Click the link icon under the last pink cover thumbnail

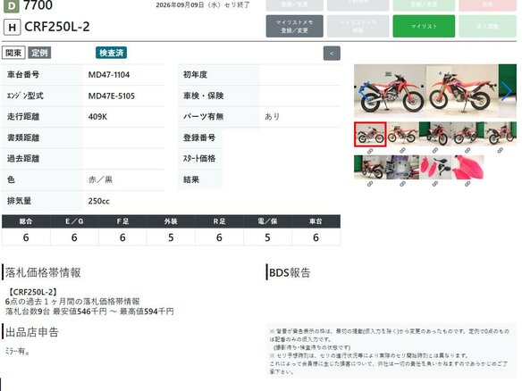click(467, 184)
